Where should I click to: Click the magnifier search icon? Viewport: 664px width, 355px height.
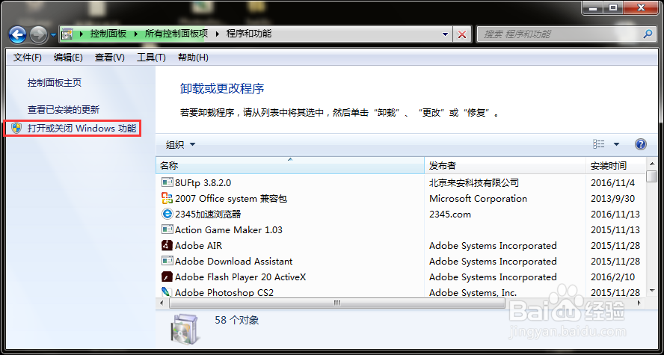point(648,34)
